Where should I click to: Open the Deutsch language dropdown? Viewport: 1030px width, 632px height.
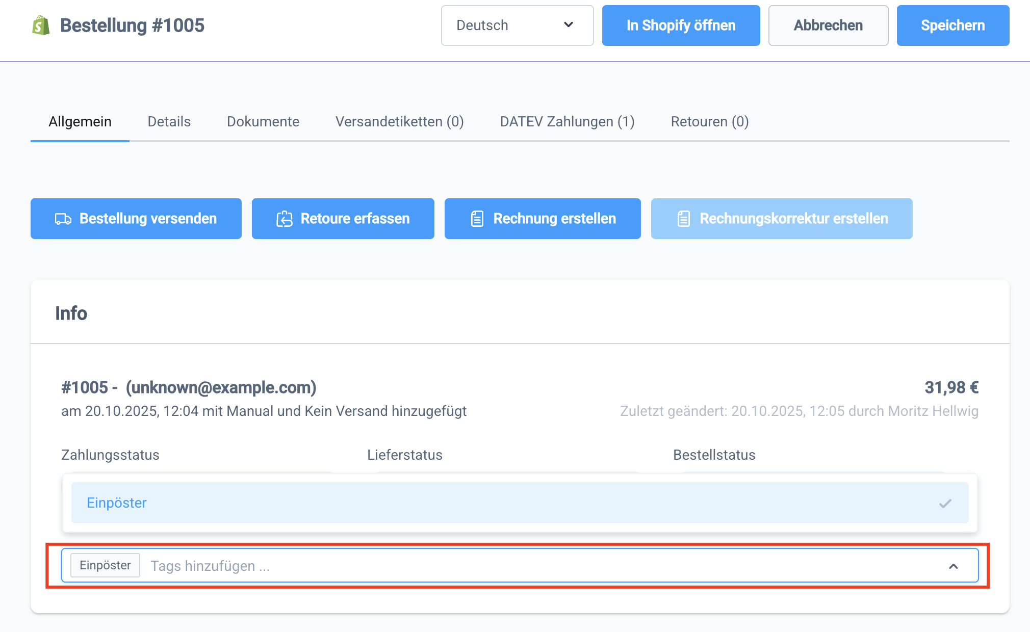(x=517, y=25)
